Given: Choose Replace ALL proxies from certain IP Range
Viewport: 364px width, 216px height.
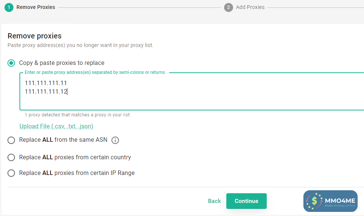Looking at the screenshot, I should point(11,173).
